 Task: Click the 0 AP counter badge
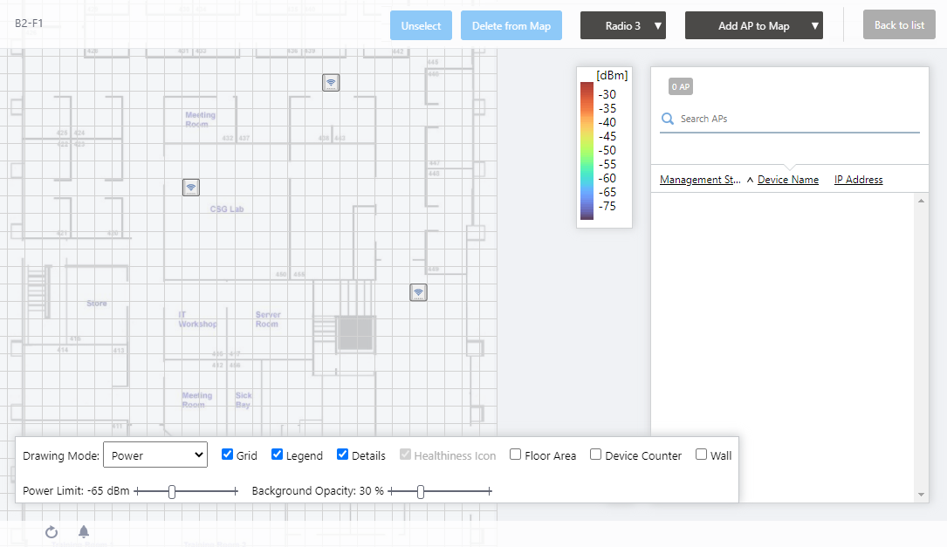coord(681,86)
